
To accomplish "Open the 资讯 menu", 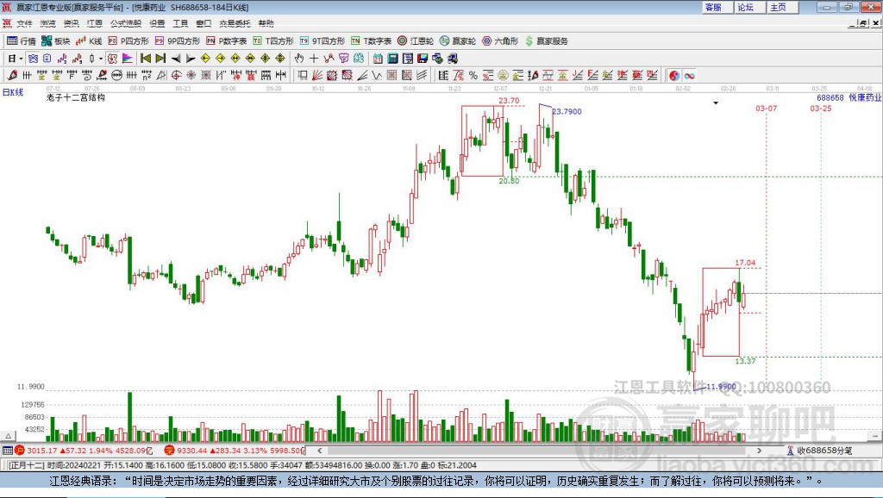I will click(71, 23).
